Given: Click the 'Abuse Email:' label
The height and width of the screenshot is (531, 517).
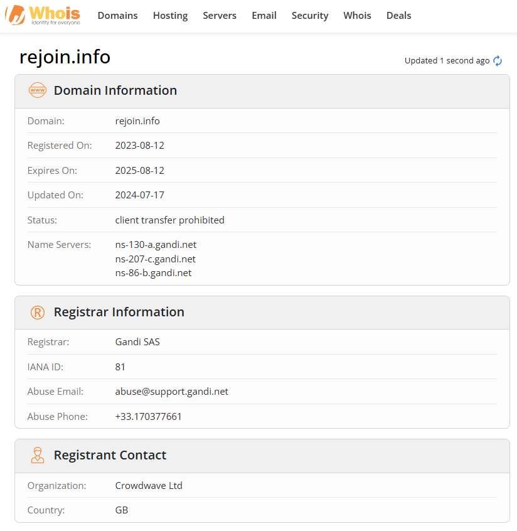Looking at the screenshot, I should tap(55, 392).
